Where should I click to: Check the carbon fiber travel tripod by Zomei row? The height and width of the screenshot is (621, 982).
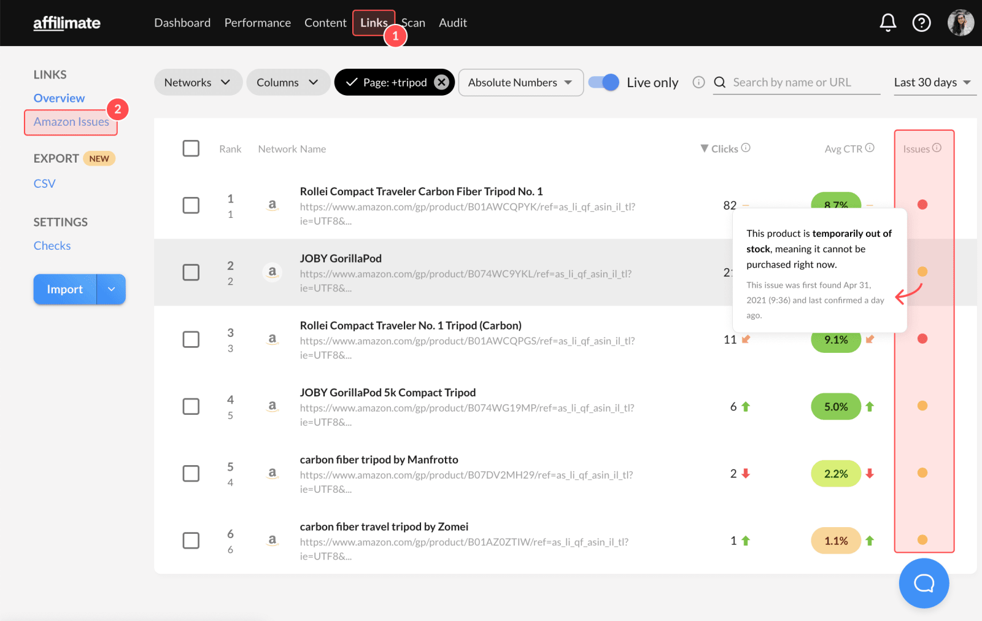point(191,540)
